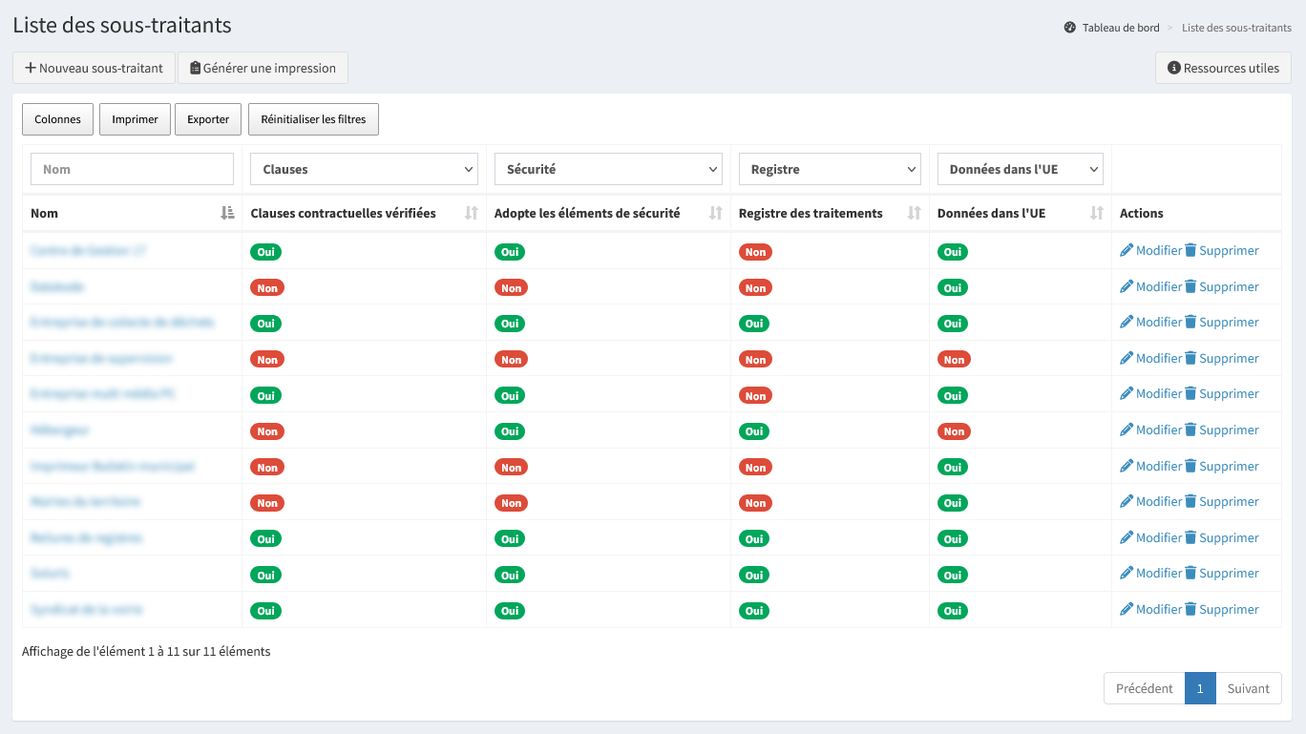Focus the Nom filter text field

tap(132, 169)
